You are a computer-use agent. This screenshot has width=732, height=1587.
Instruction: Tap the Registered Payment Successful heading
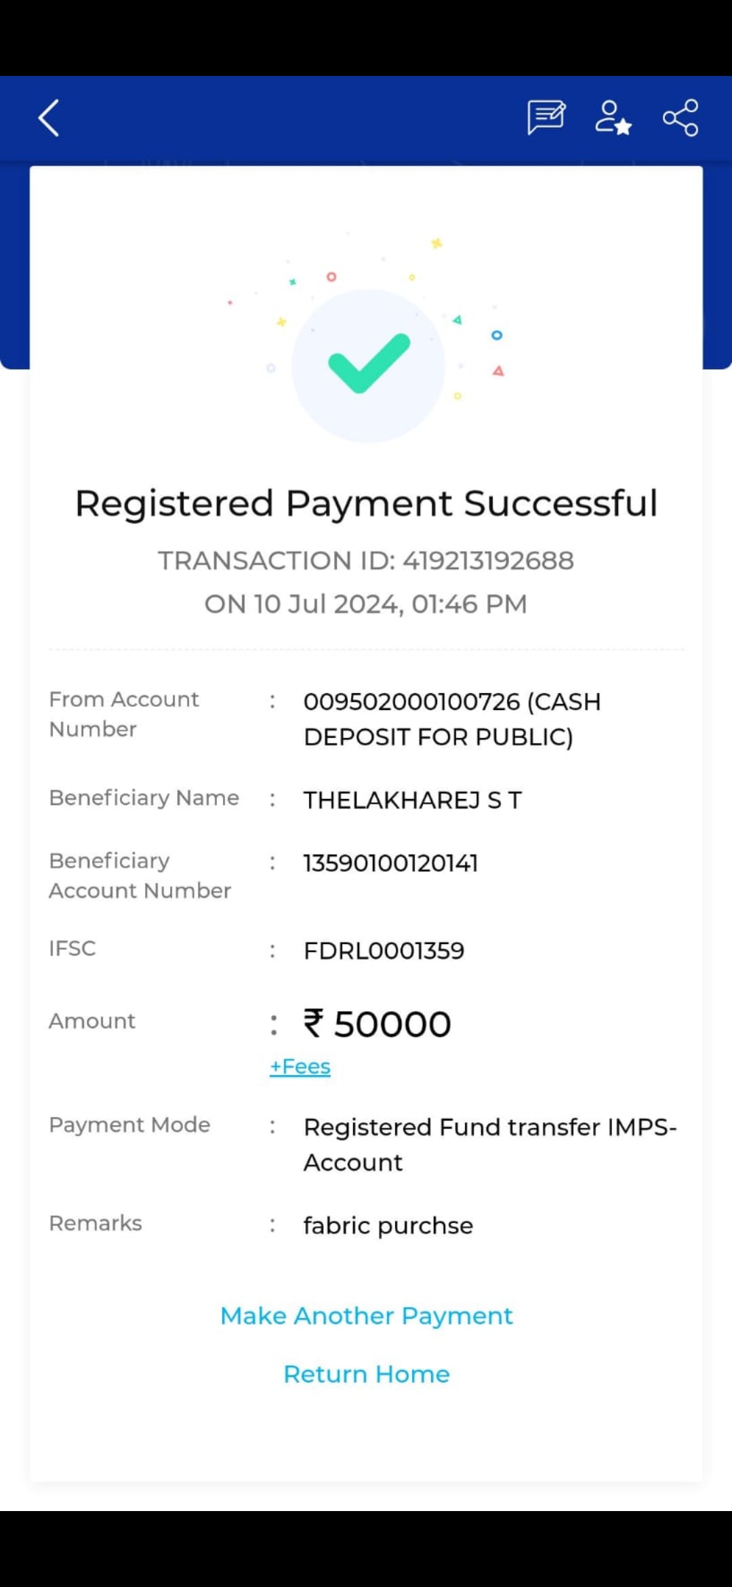[366, 503]
